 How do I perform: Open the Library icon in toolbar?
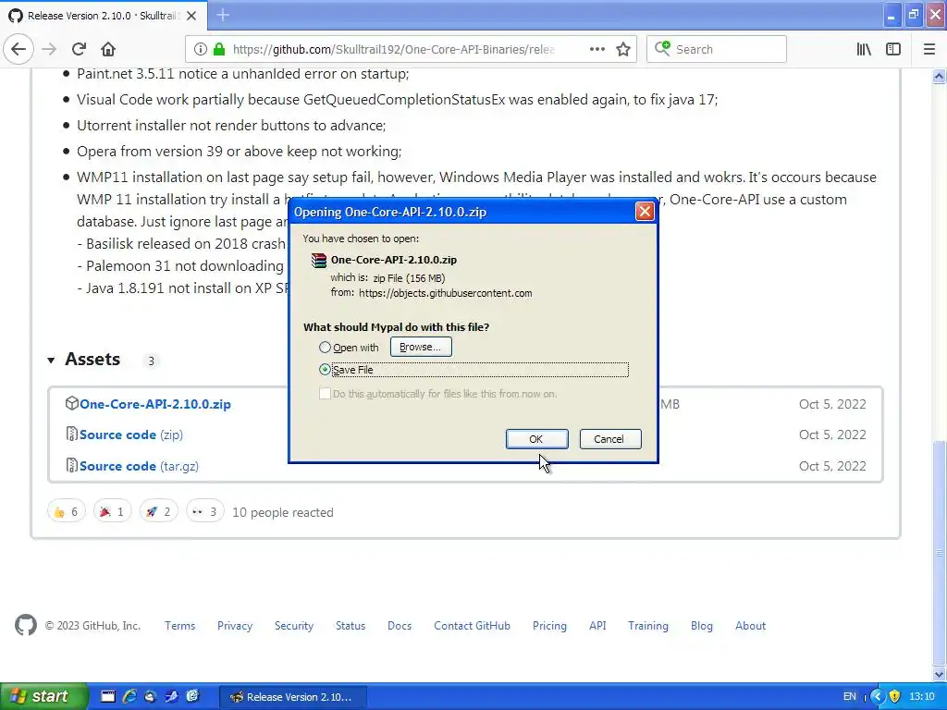click(x=864, y=49)
